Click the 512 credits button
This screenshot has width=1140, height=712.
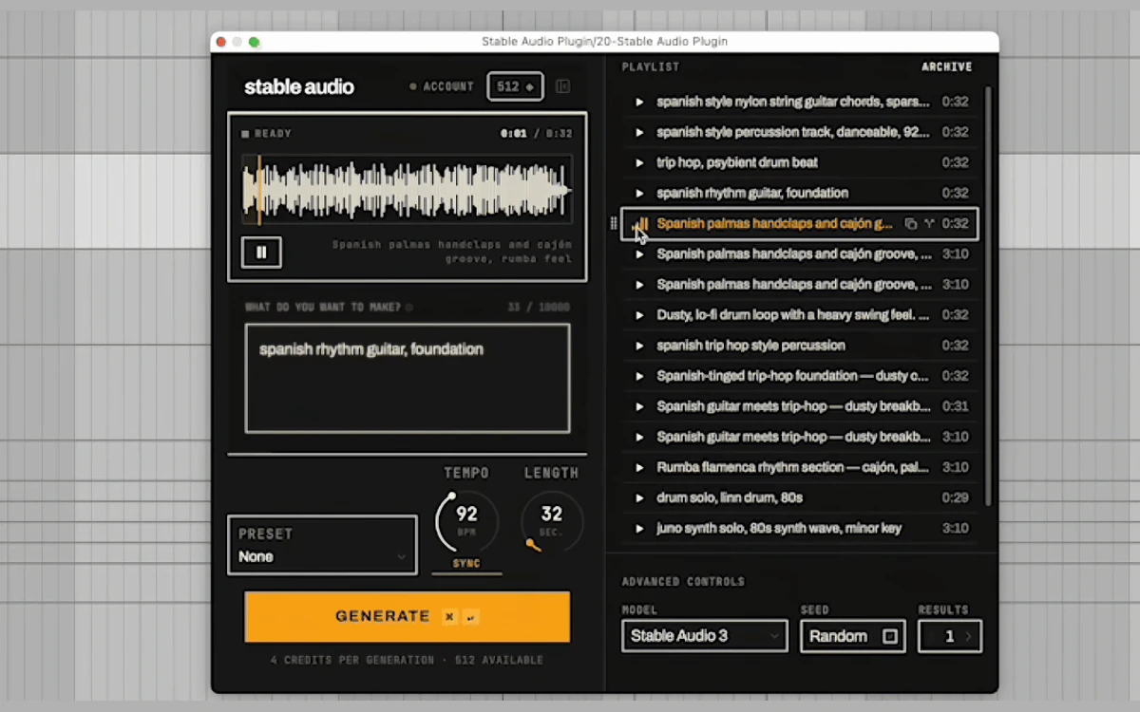[516, 86]
